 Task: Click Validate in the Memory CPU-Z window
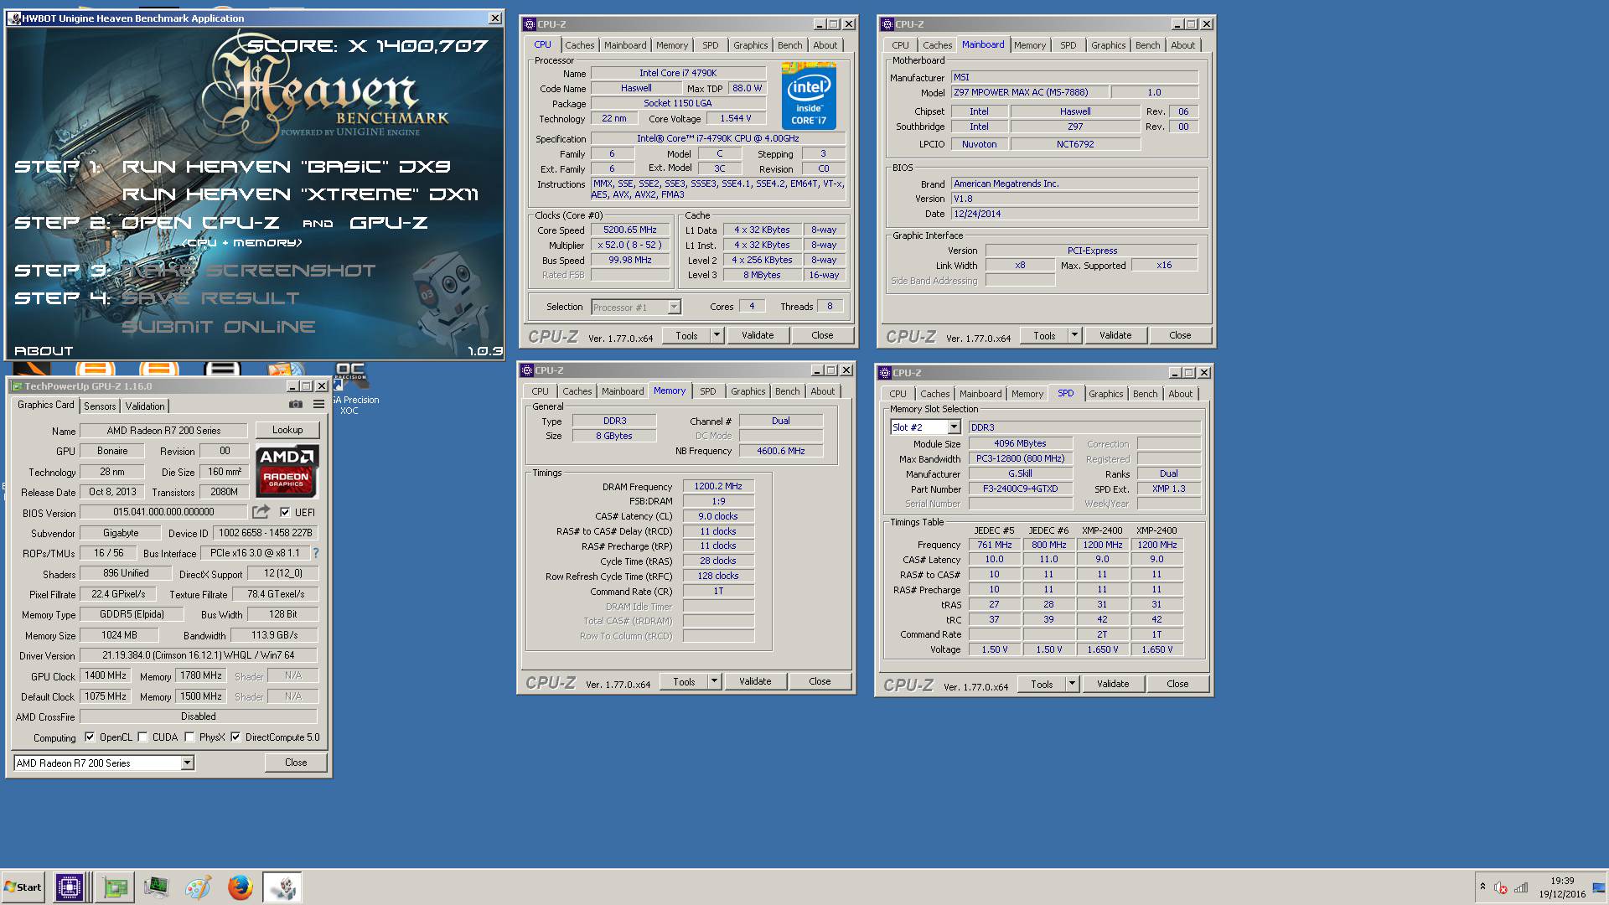[x=755, y=681]
